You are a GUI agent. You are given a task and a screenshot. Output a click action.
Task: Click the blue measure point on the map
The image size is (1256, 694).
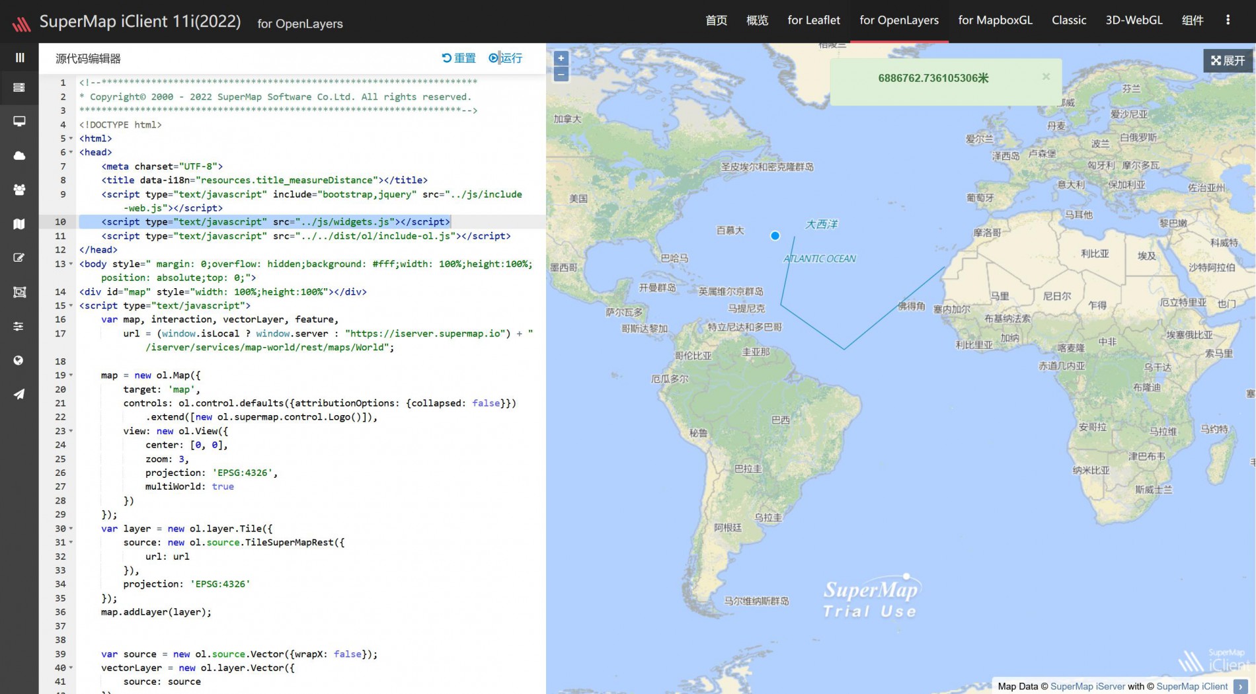click(775, 235)
